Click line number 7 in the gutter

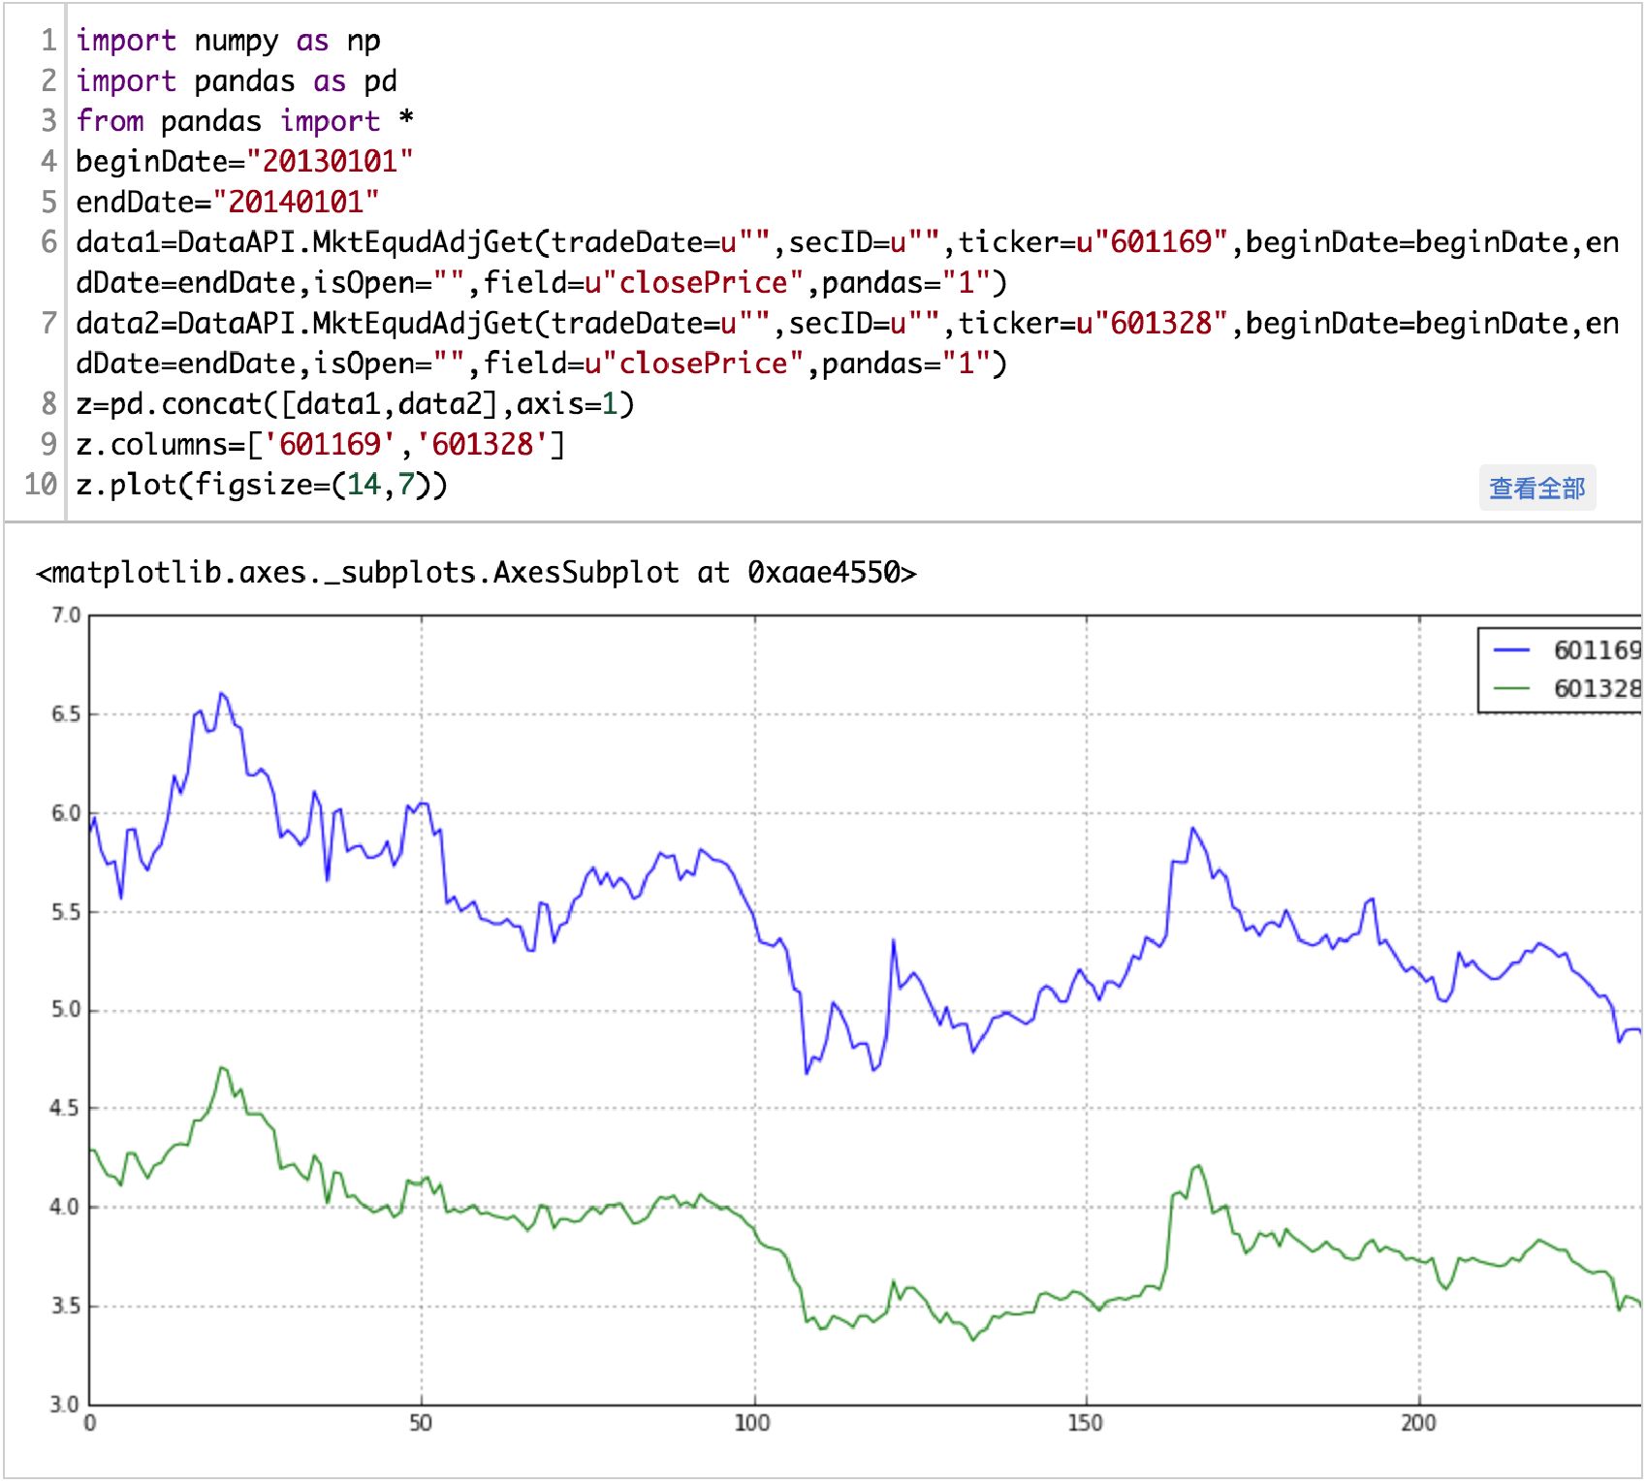pyautogui.click(x=48, y=323)
